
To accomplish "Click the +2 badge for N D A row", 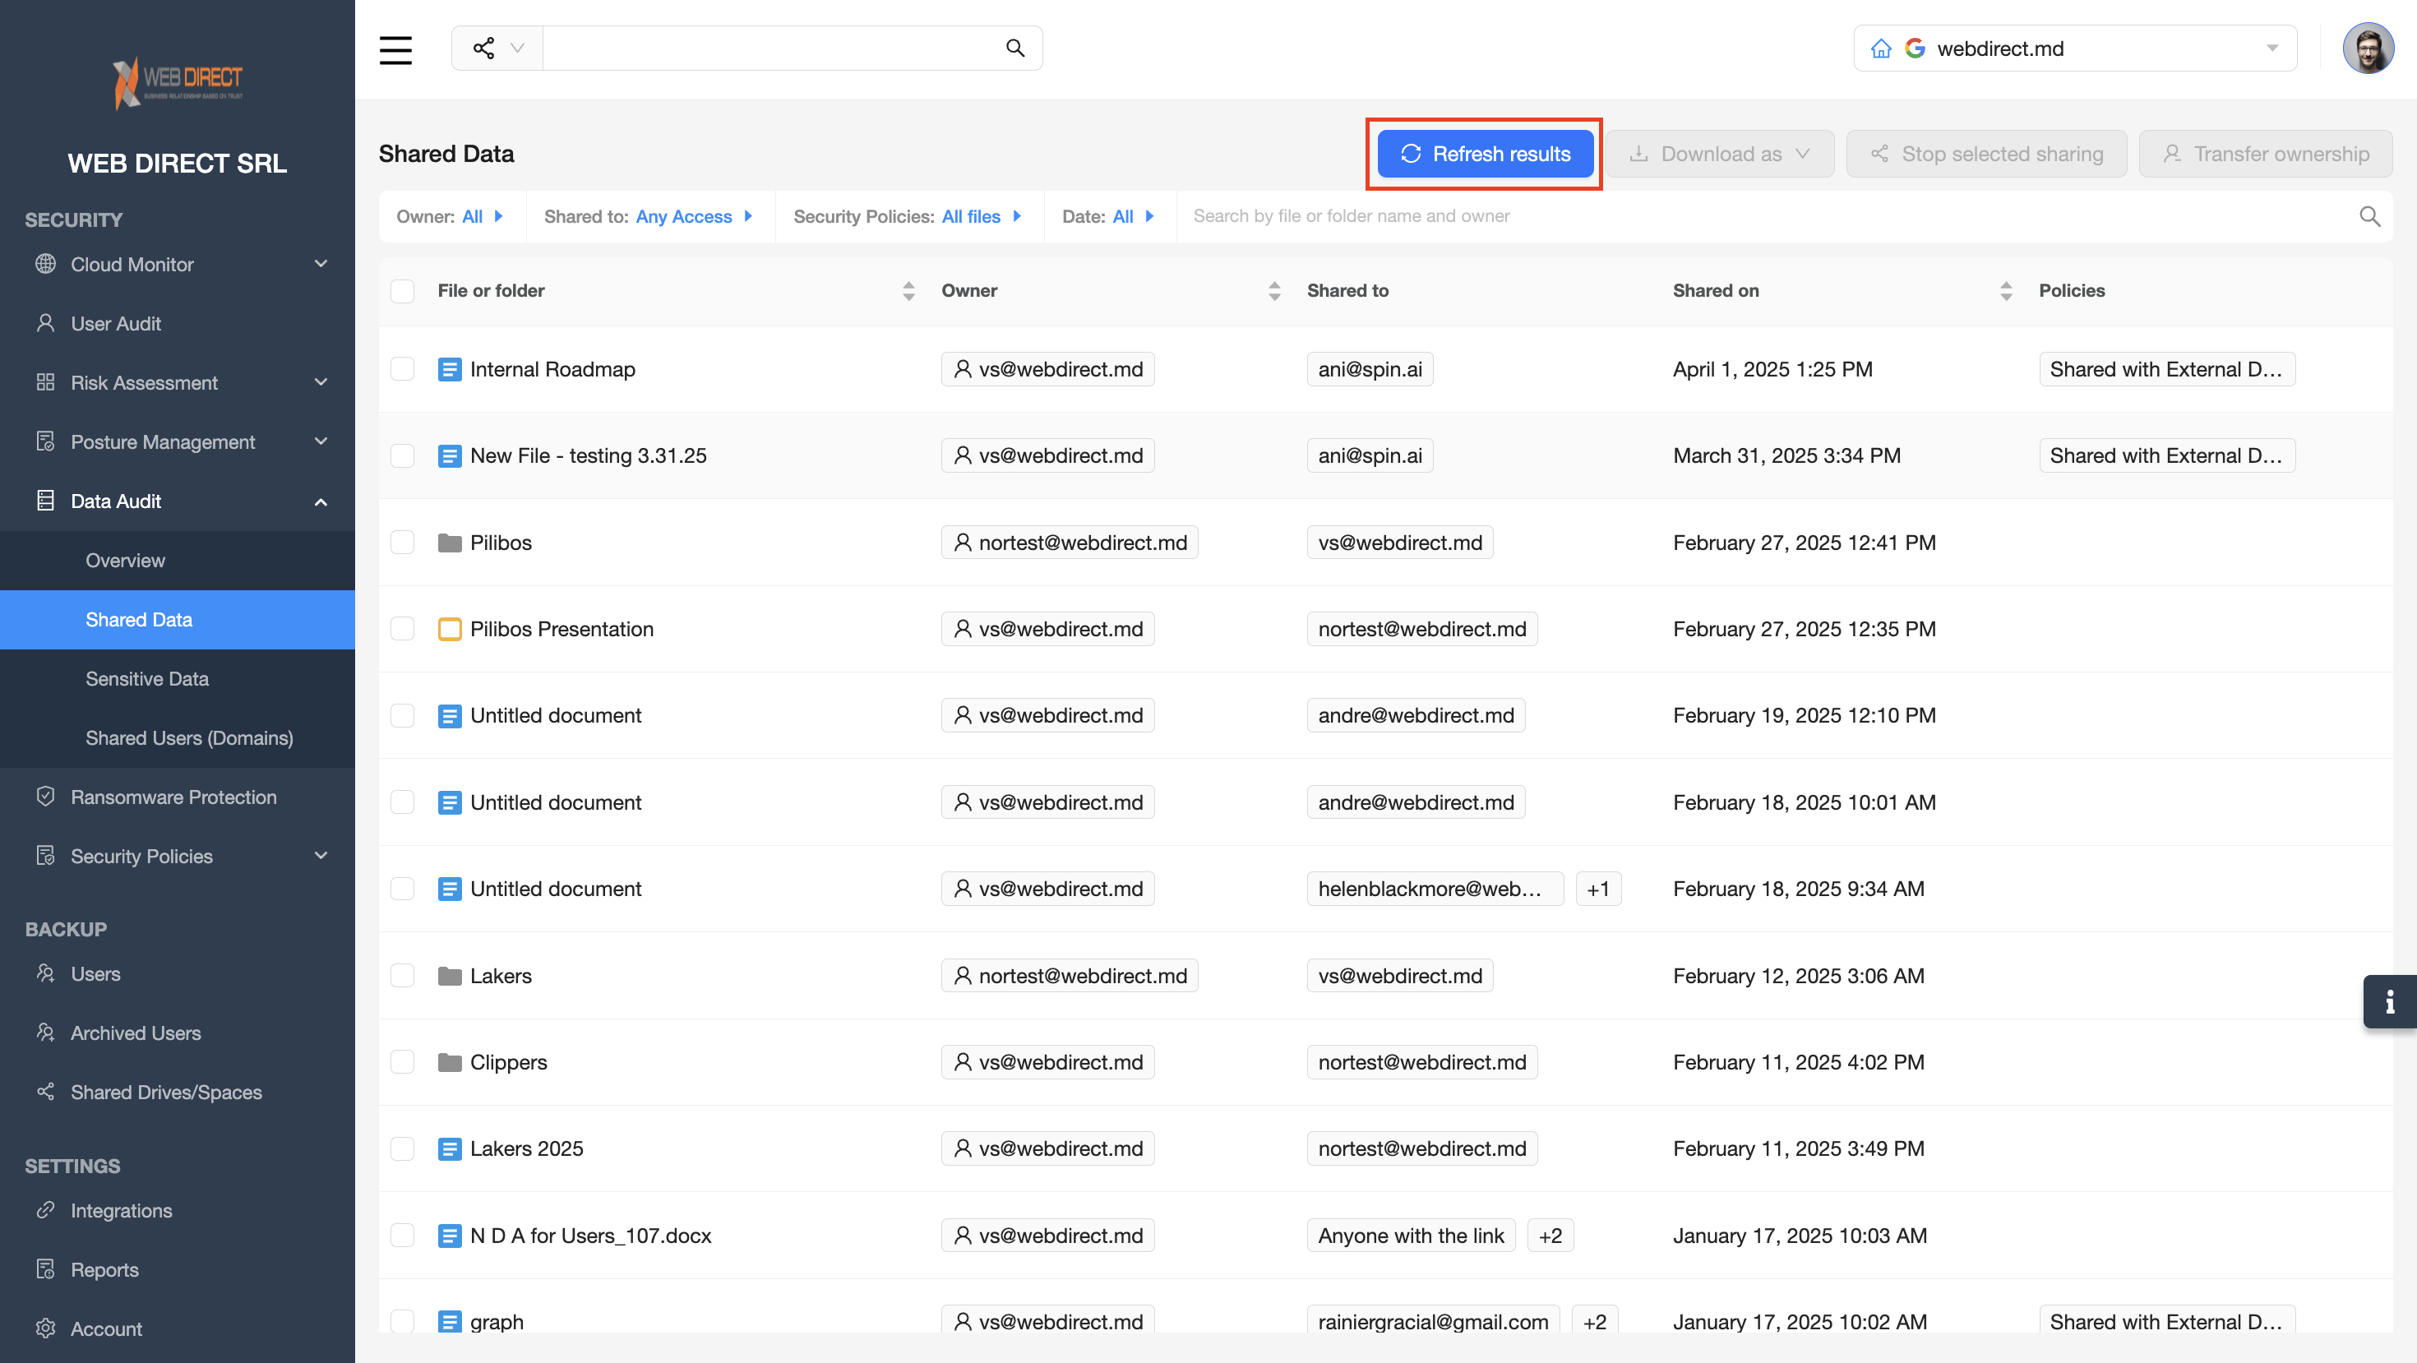I will 1550,1236.
